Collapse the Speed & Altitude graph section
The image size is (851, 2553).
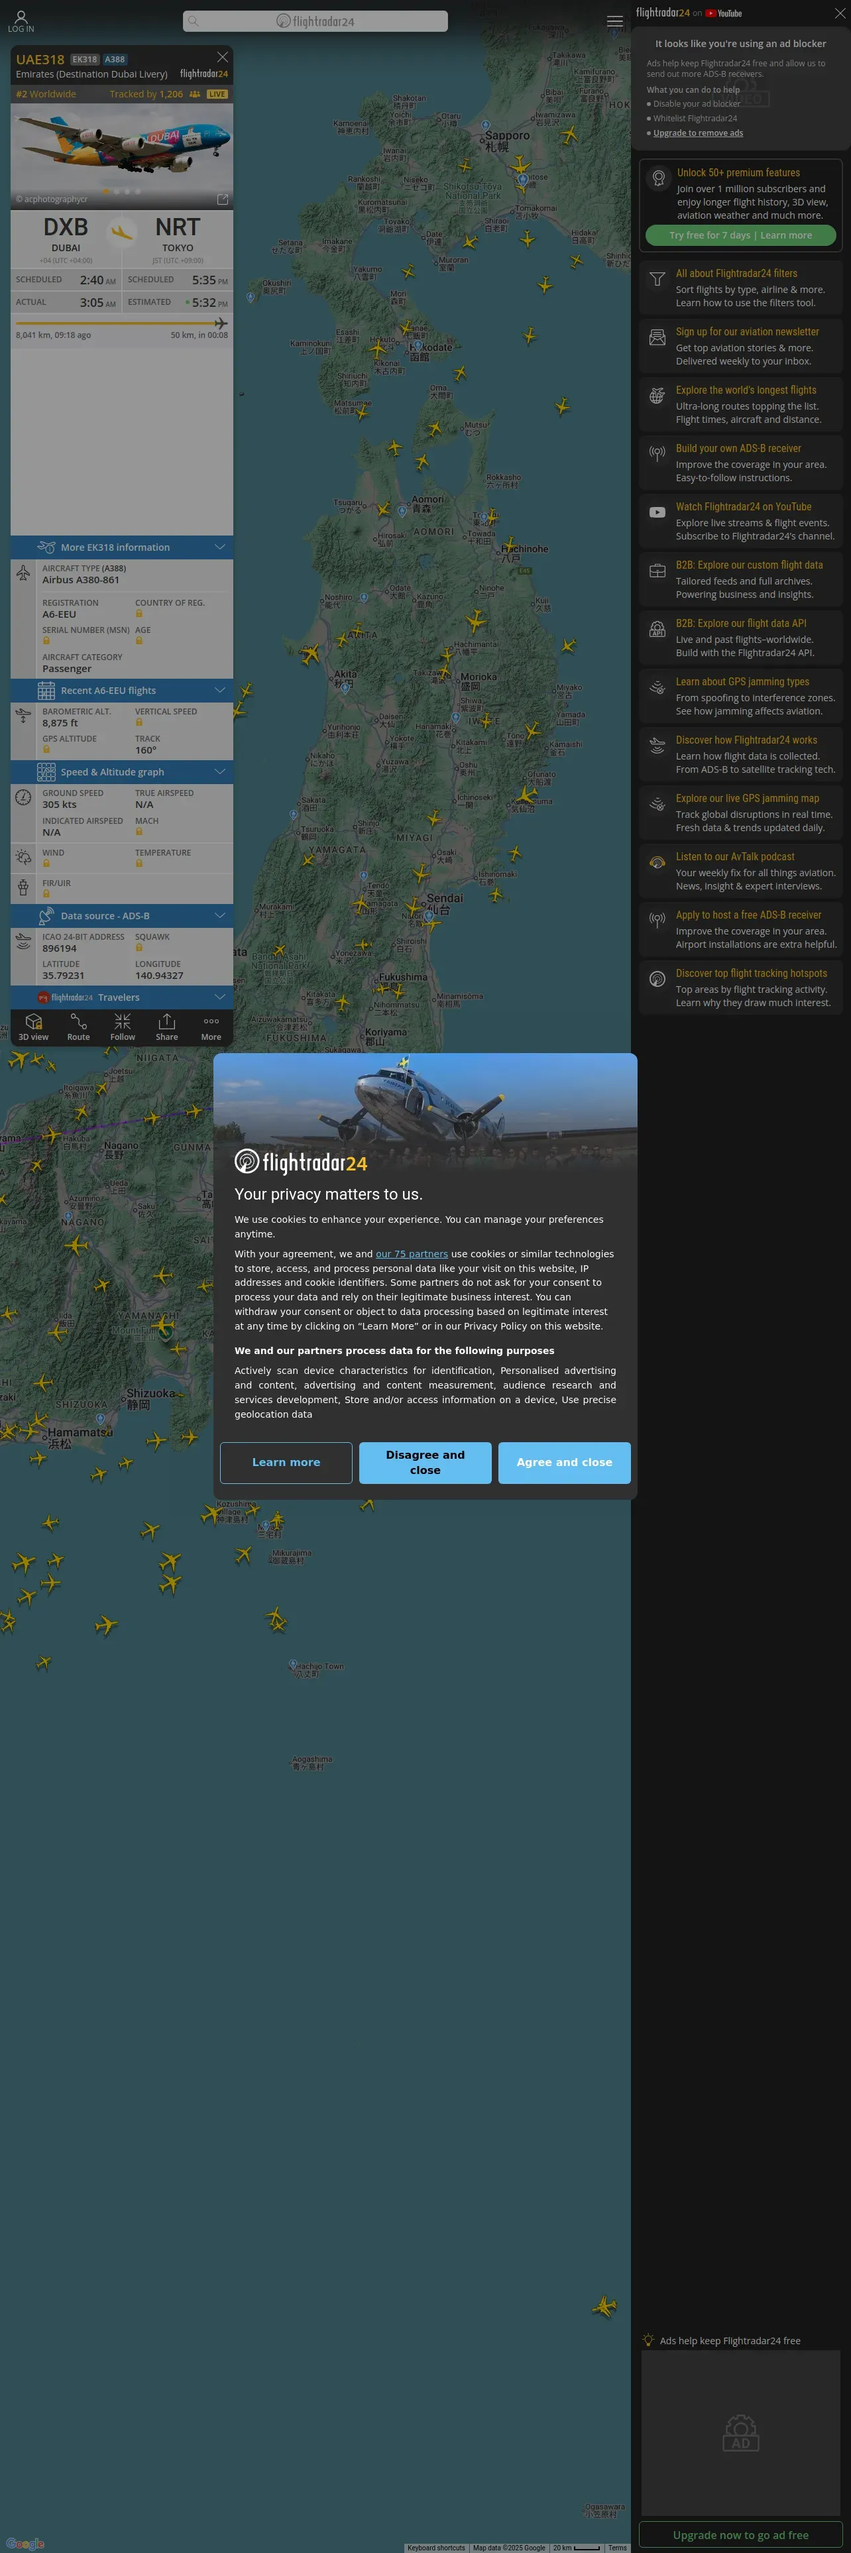click(122, 772)
